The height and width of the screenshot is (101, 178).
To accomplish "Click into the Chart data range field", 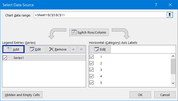I will click(100, 15).
